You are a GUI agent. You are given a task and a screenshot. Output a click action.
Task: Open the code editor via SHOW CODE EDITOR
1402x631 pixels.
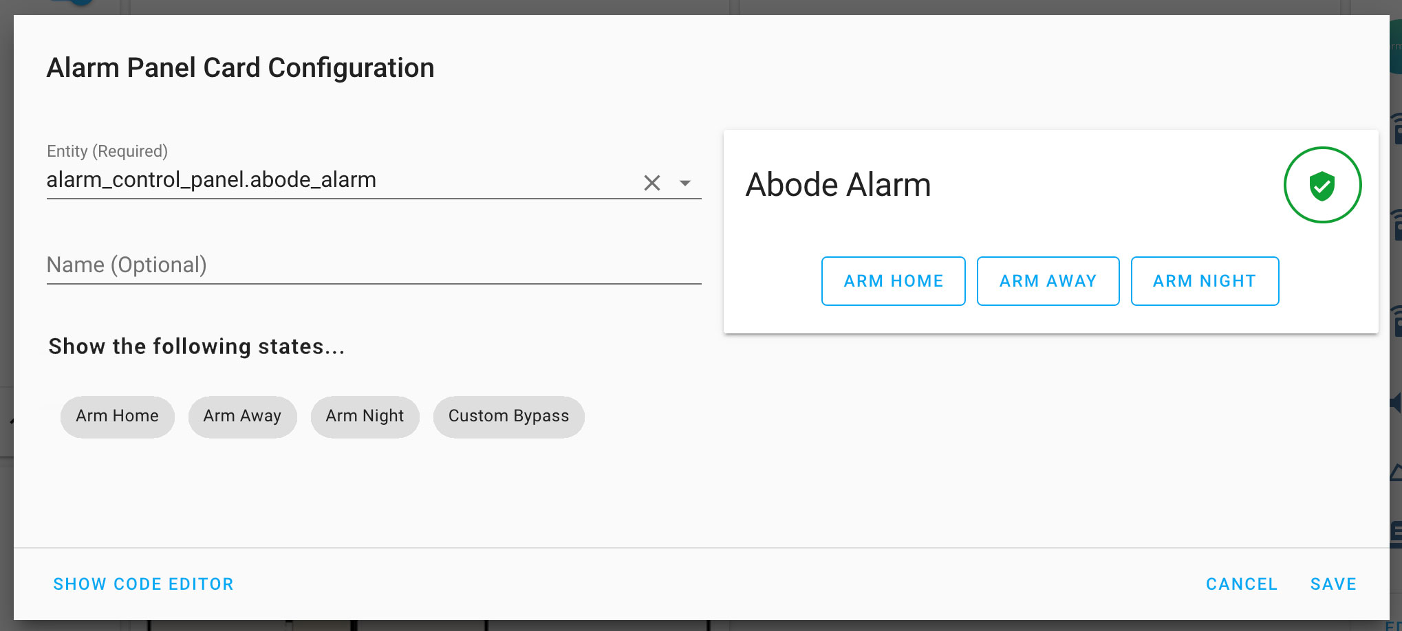pyautogui.click(x=144, y=584)
